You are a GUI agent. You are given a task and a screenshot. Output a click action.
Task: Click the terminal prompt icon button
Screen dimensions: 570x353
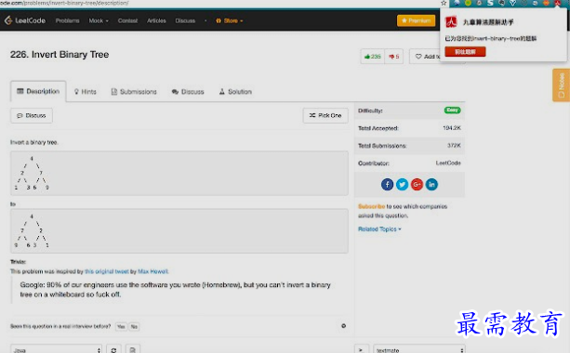[x=362, y=349]
